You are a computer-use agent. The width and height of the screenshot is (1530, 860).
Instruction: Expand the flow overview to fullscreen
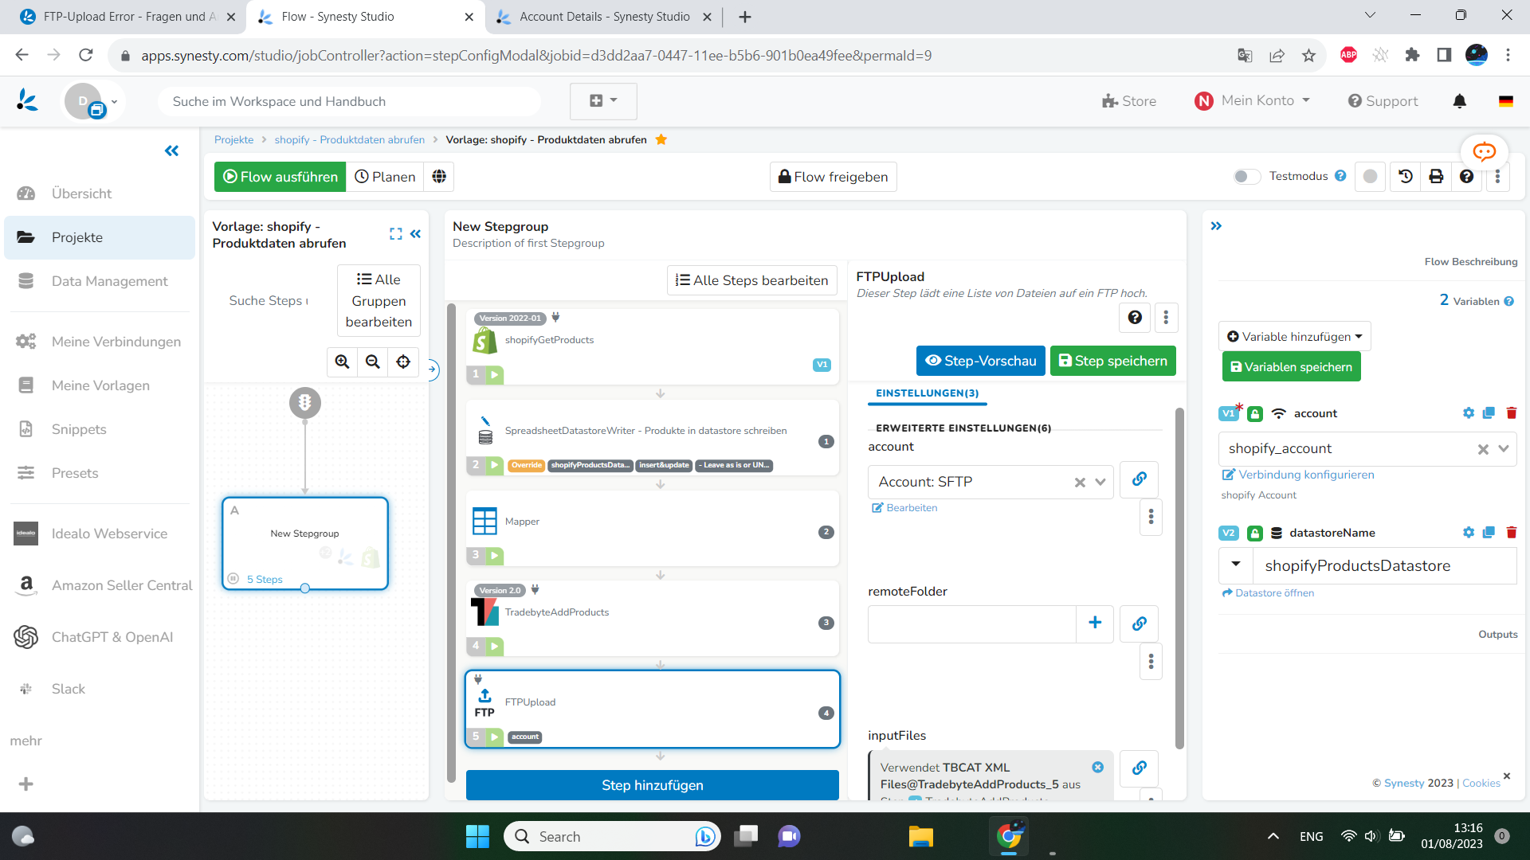(395, 234)
